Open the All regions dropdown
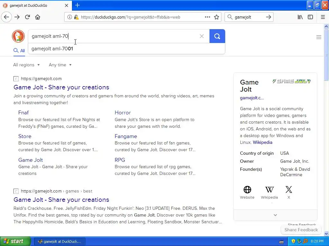 coord(26,65)
